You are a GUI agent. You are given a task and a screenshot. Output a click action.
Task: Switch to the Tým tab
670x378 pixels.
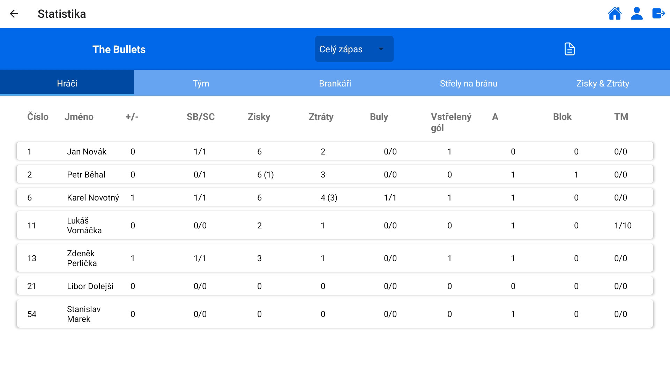point(201,83)
